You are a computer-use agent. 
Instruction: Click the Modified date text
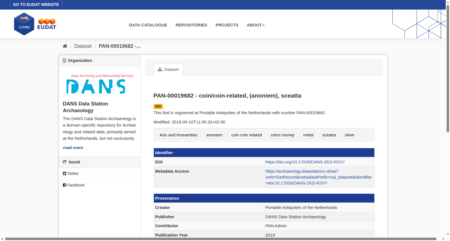pyautogui.click(x=189, y=122)
